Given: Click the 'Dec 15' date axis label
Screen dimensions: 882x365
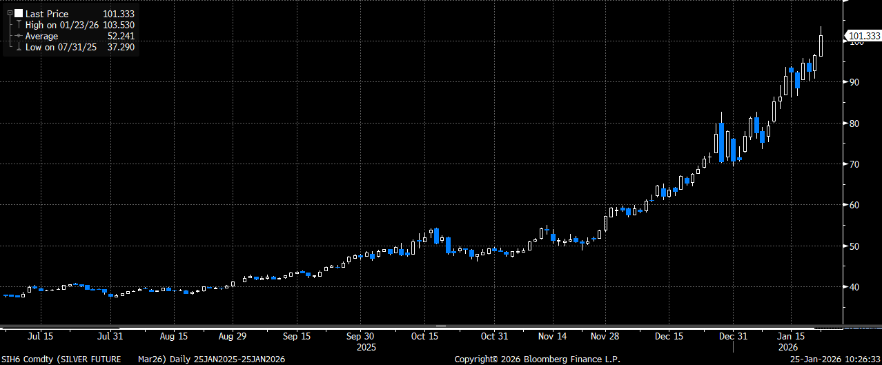Looking at the screenshot, I should tap(669, 337).
